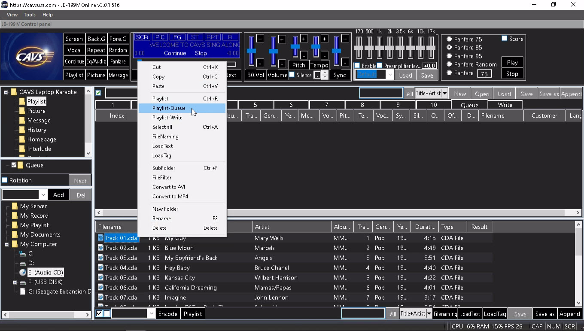The height and width of the screenshot is (331, 584).
Task: Click the Pitch slider handle
Action: pyautogui.click(x=295, y=47)
